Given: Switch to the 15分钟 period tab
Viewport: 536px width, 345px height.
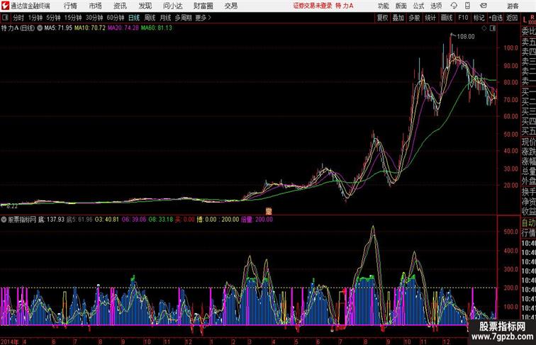Looking at the screenshot, I should tap(73, 18).
